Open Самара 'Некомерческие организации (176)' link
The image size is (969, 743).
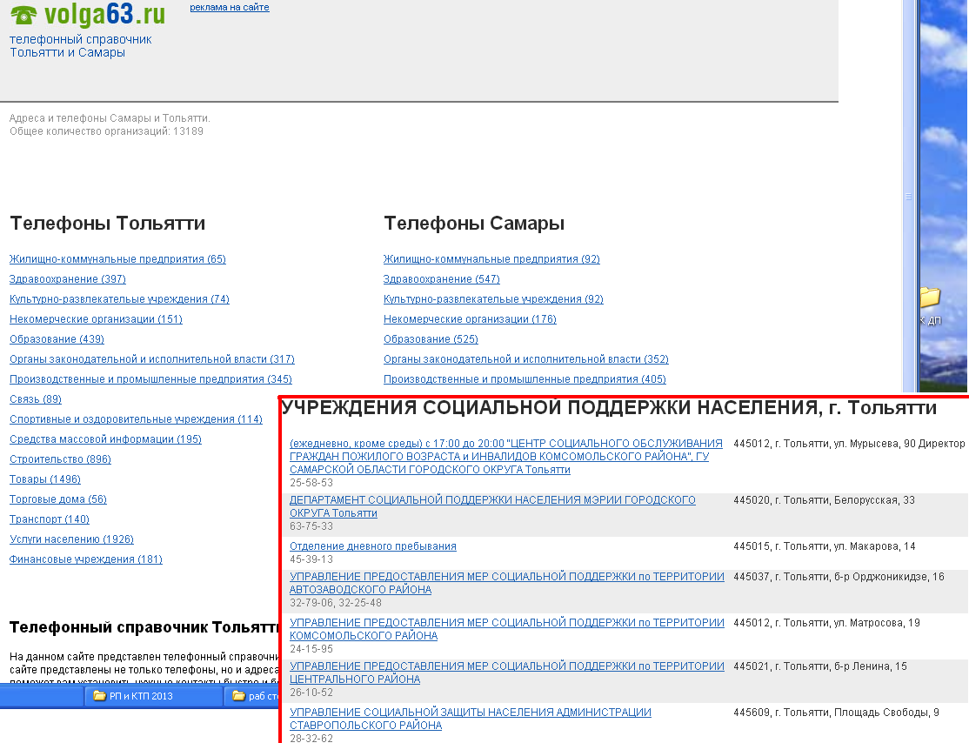coord(470,319)
